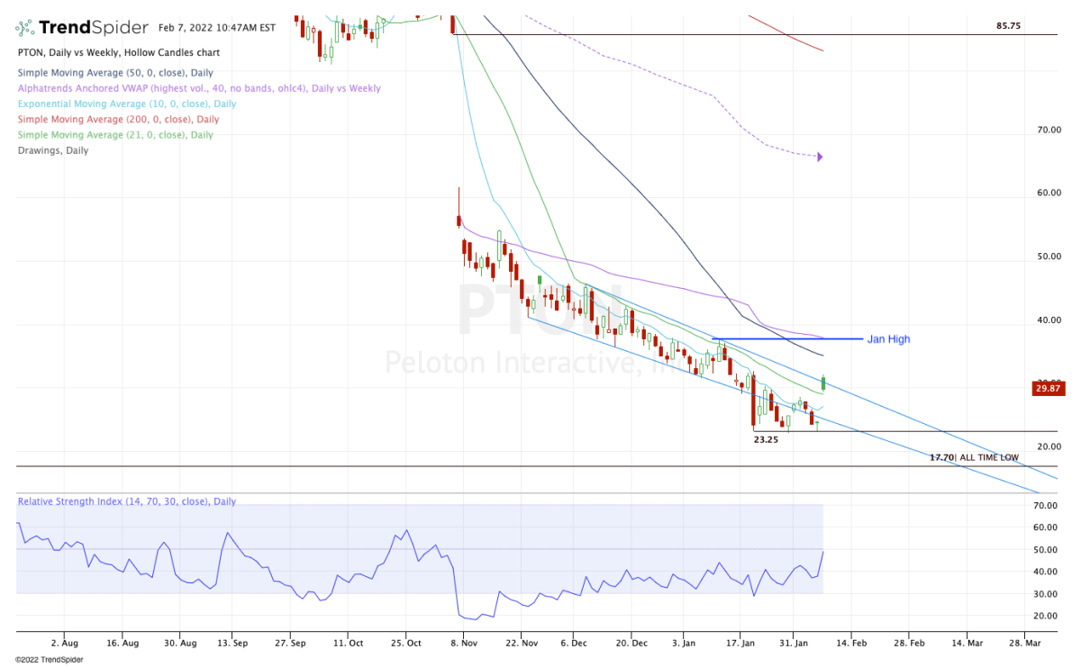Screen dimensions: 1081x667
Task: Select the Simple Moving Average (21) legend entry
Action: [x=115, y=135]
